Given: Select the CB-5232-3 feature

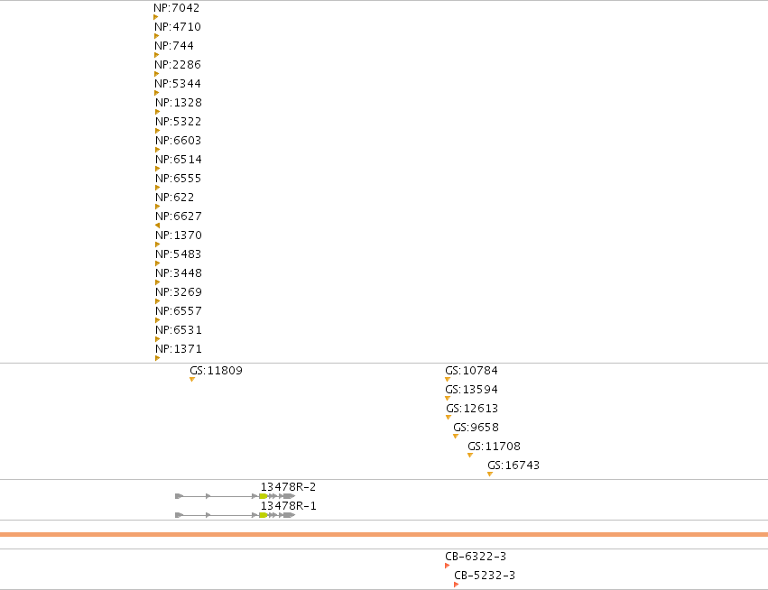Looking at the screenshot, I should pos(485,576).
